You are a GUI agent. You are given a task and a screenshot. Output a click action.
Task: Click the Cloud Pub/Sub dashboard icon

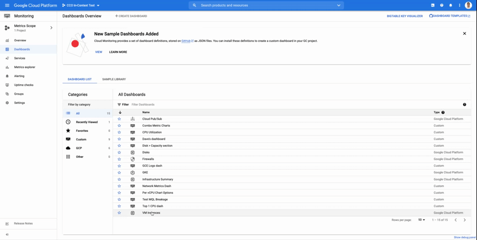point(132,119)
